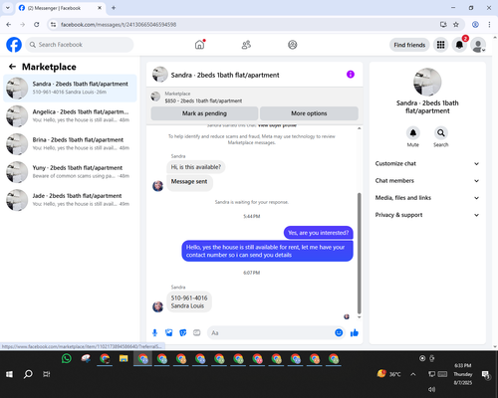Expand Media, files and links section

427,198
